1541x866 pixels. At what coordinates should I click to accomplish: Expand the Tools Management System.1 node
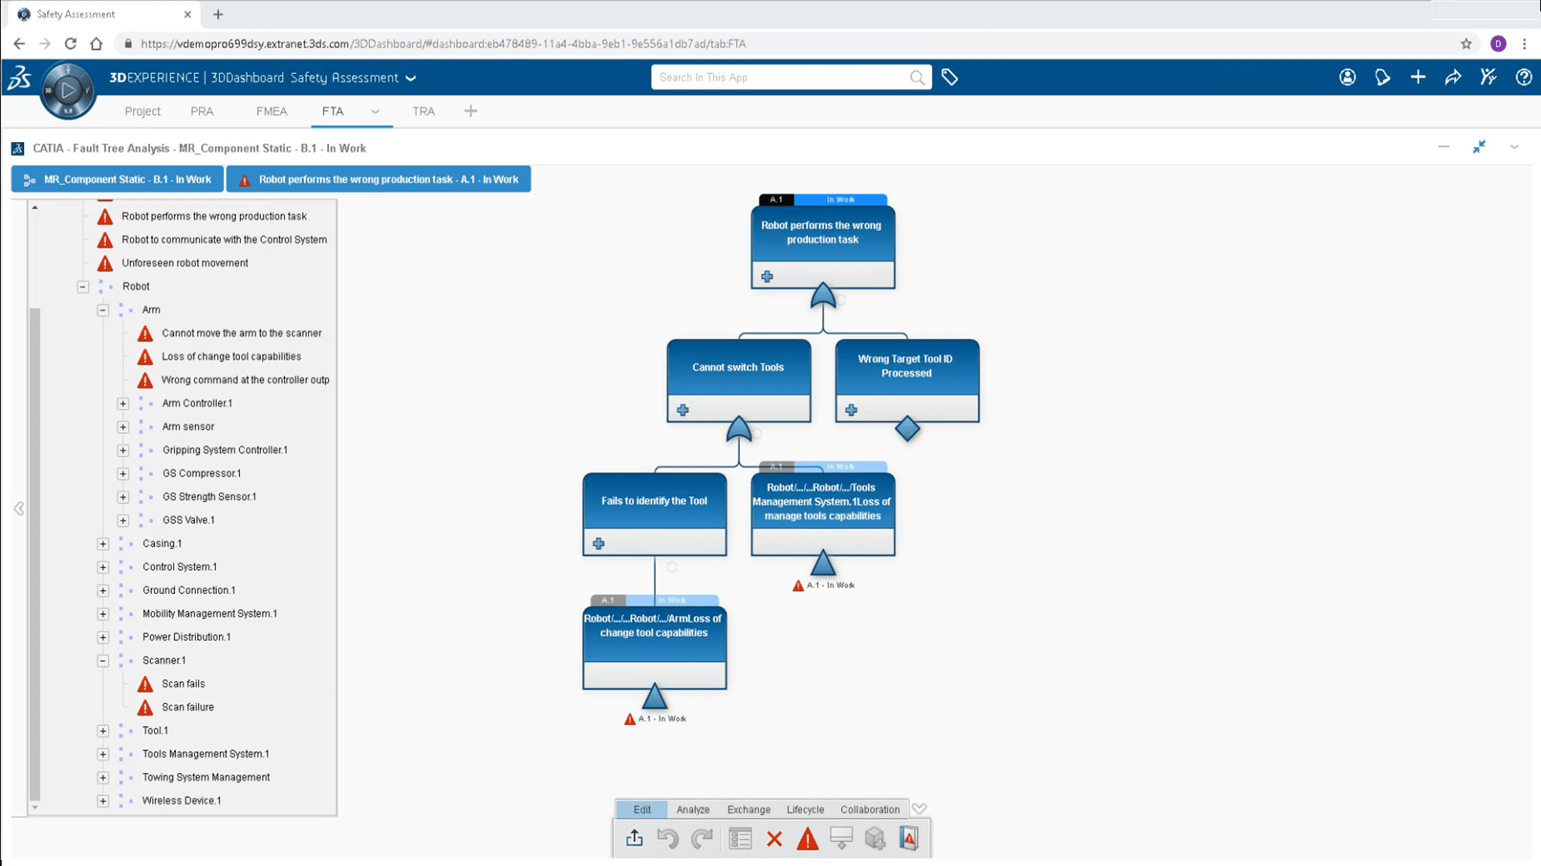103,754
